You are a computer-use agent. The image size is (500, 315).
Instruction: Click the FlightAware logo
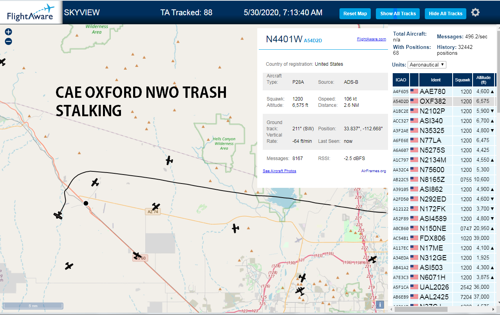(31, 12)
